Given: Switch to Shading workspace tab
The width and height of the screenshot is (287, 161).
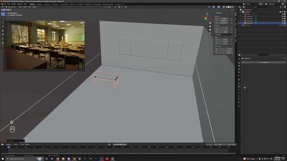Looking at the screenshot, I should coord(73,4).
